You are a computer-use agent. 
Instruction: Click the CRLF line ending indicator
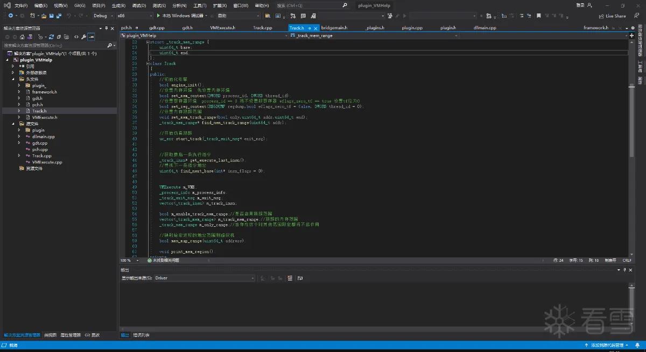click(627, 260)
